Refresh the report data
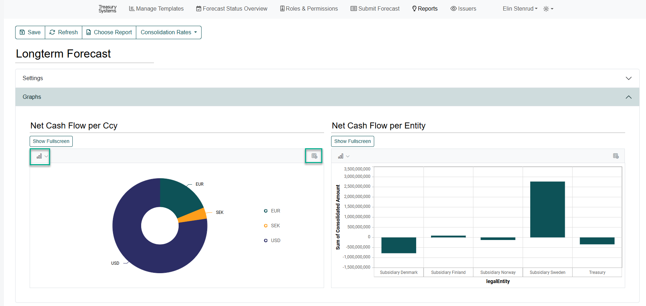Screen dimensions: 646x306 (x=64, y=32)
